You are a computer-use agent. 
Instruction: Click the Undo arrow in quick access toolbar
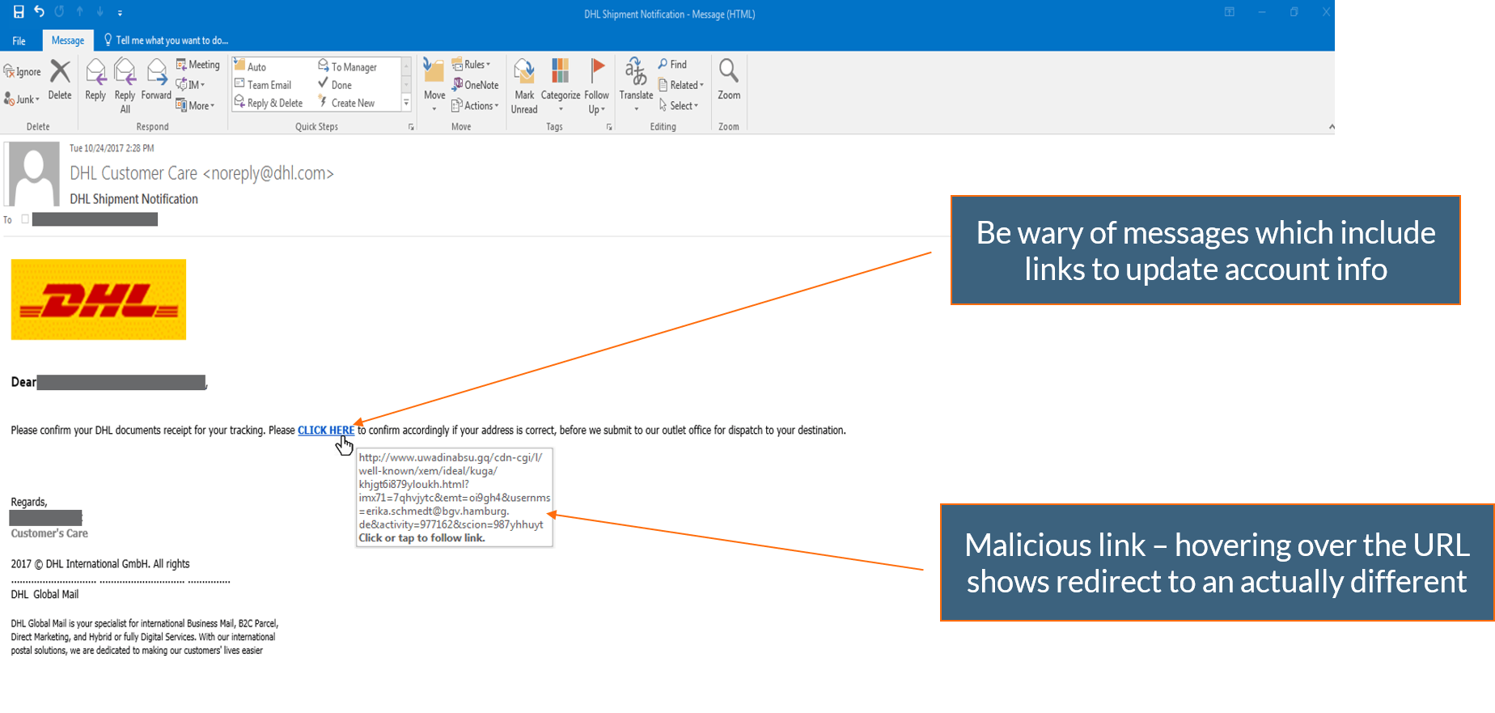click(x=39, y=12)
